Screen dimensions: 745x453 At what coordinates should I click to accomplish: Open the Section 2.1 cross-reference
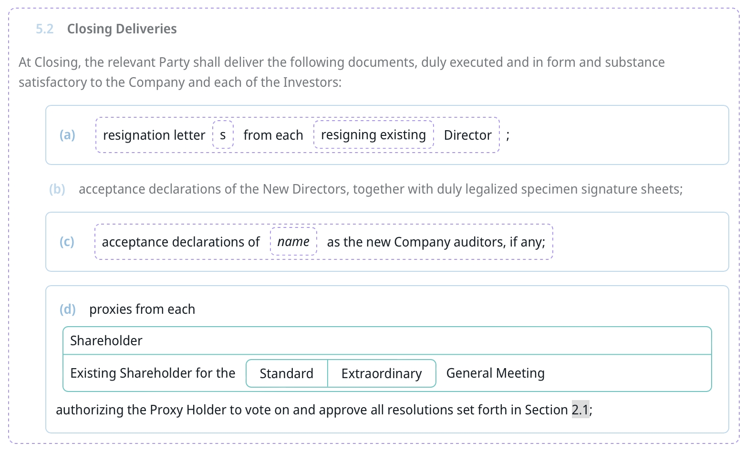[x=580, y=410]
